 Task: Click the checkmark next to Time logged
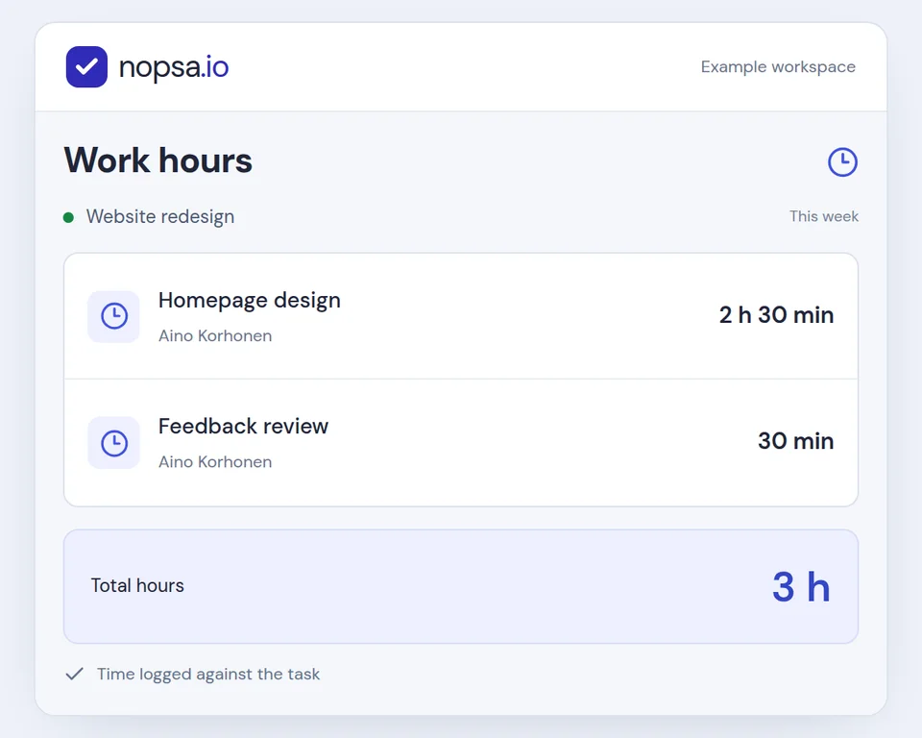point(75,674)
